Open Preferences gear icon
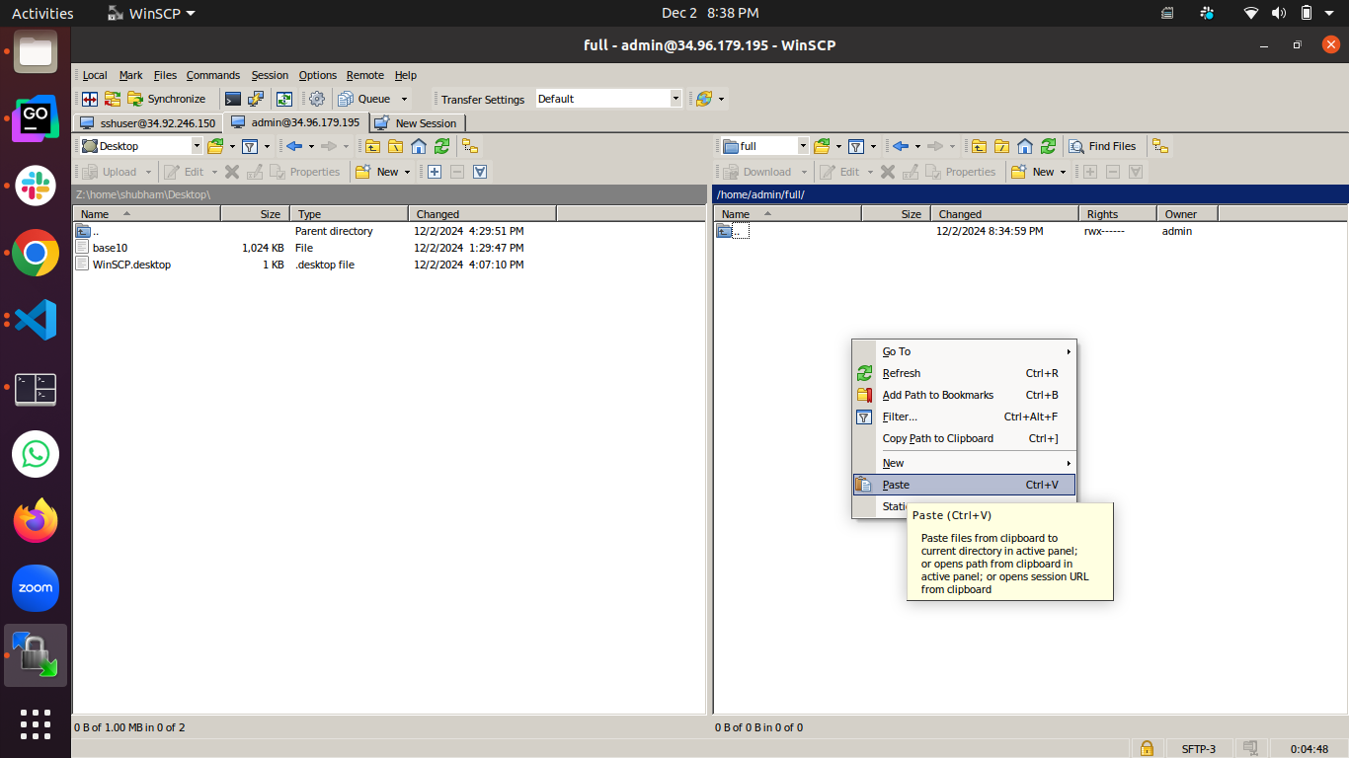The image size is (1349, 758). point(317,99)
